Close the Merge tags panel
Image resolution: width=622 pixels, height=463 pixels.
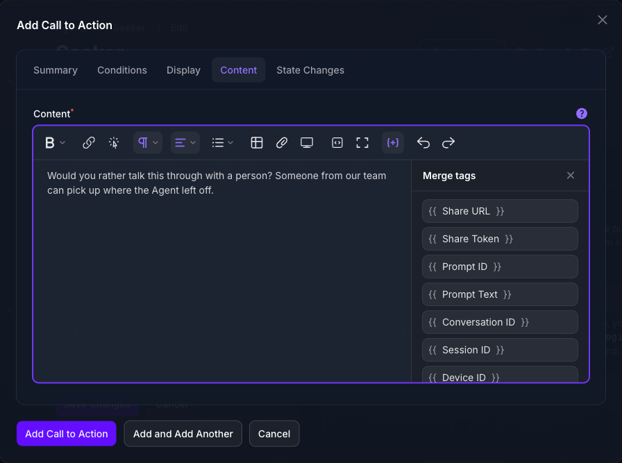tap(571, 176)
